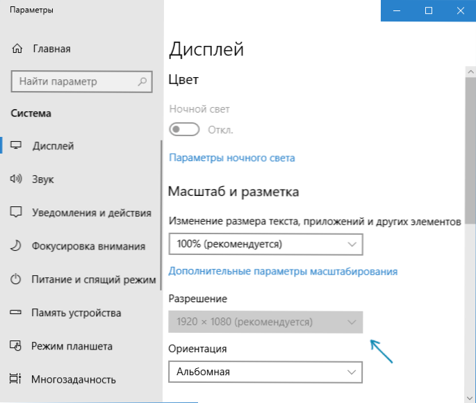Click the Дисплей monitor icon
Screen dimensions: 476x403
pos(16,145)
